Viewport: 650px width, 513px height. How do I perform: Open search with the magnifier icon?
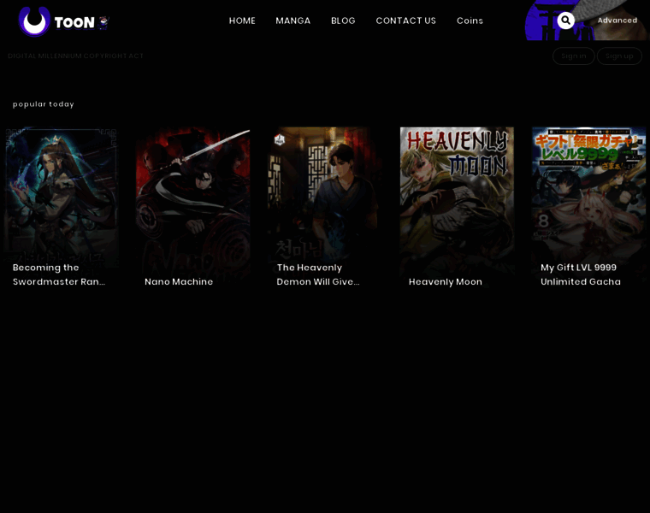[x=565, y=21]
